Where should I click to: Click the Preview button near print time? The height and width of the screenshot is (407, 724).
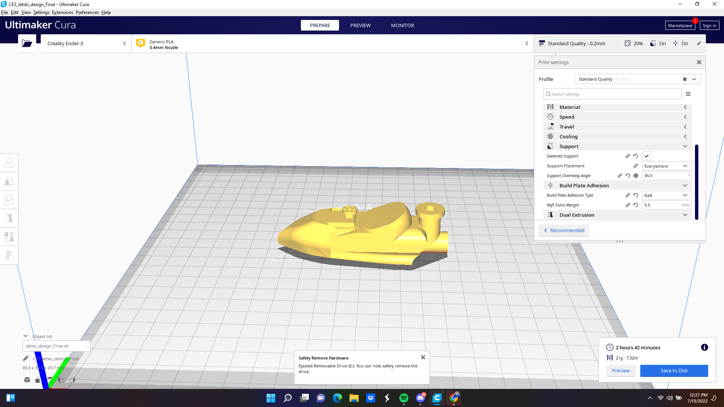(x=621, y=370)
